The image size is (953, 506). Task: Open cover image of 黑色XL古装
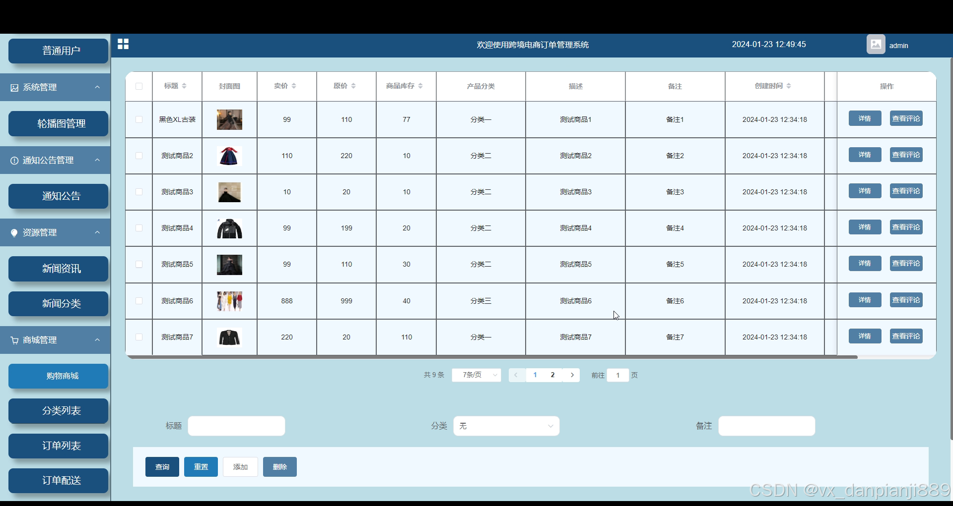(229, 119)
